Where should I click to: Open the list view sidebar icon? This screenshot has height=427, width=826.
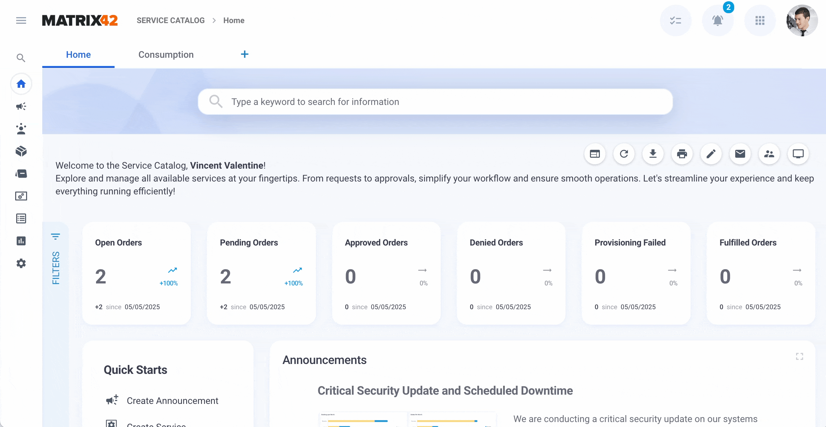[x=21, y=218]
